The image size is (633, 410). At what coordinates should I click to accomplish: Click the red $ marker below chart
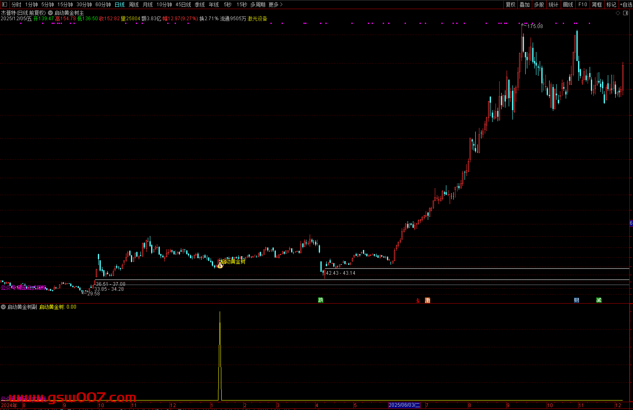coord(418,301)
